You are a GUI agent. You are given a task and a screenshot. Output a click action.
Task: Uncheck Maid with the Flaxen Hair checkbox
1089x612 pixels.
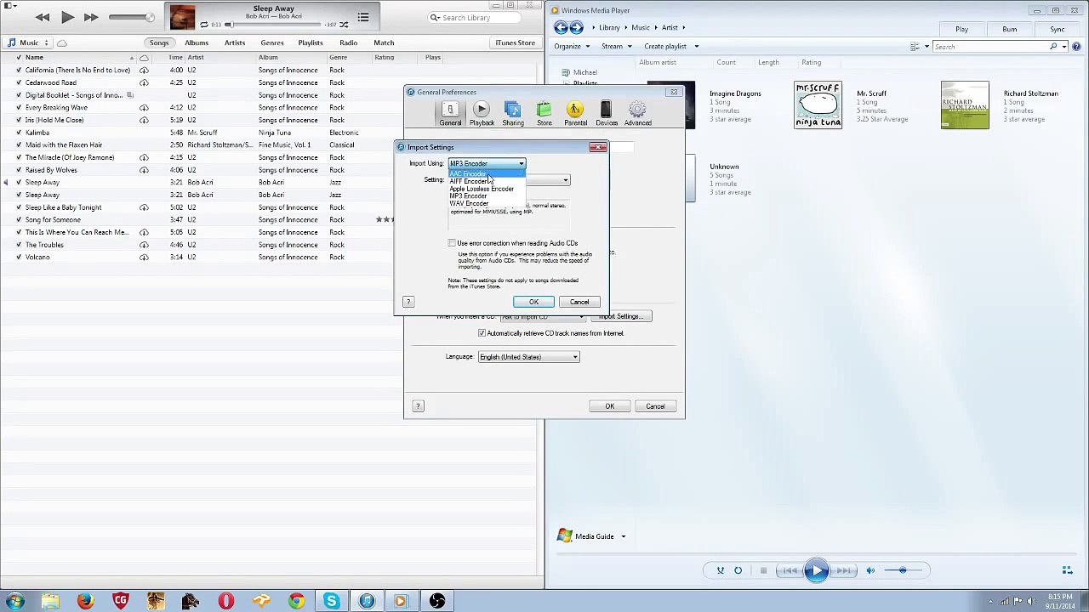[18, 144]
